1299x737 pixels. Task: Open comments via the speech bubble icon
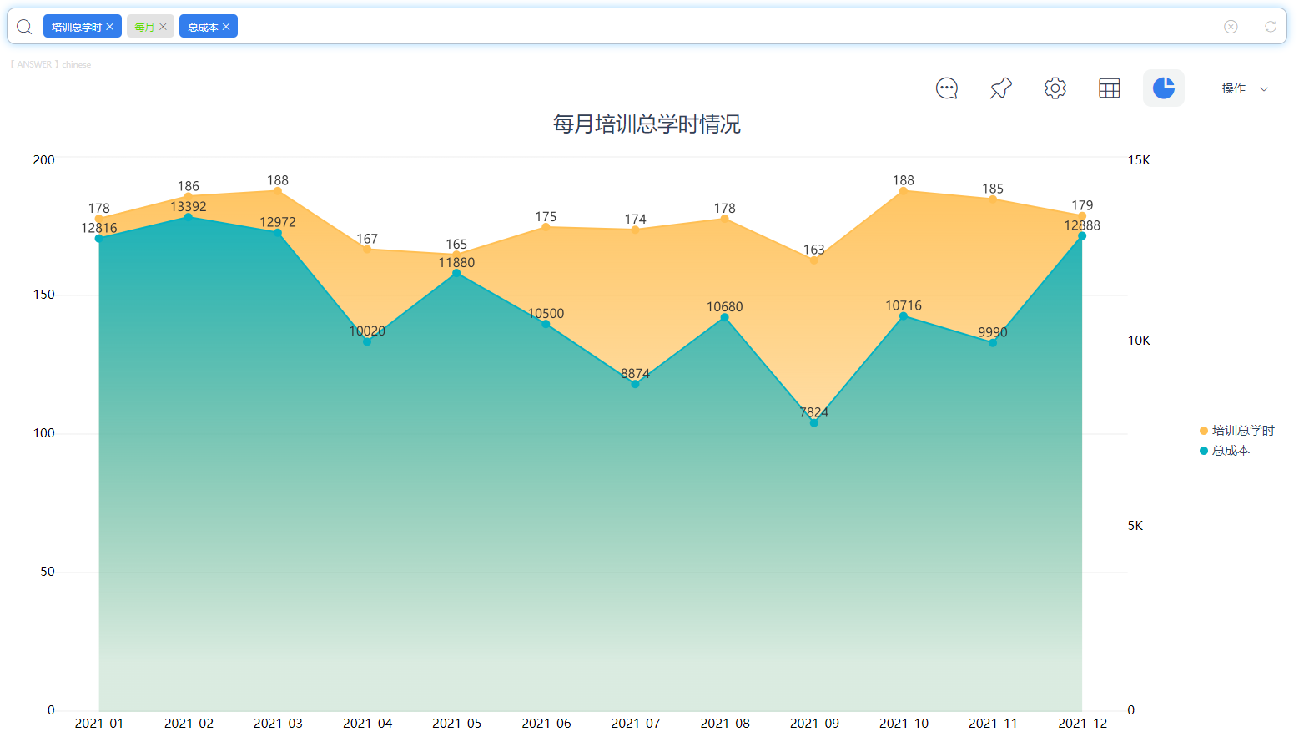coord(947,88)
